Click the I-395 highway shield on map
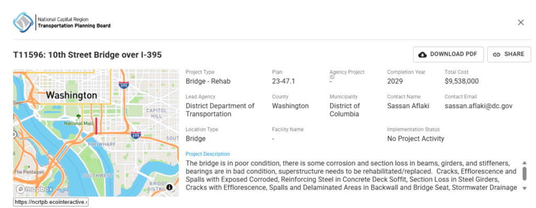 point(124,84)
